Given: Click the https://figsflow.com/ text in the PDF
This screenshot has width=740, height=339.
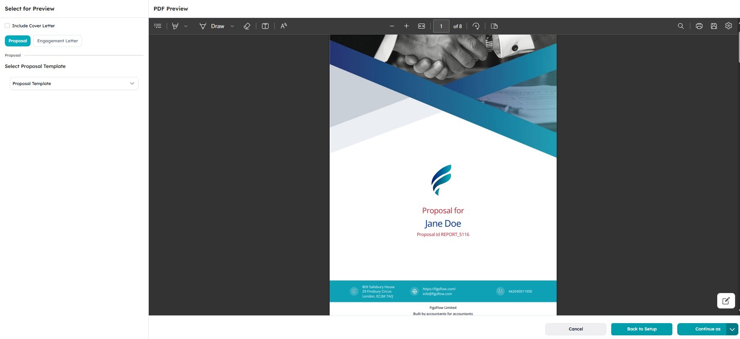Looking at the screenshot, I should 439,289.
